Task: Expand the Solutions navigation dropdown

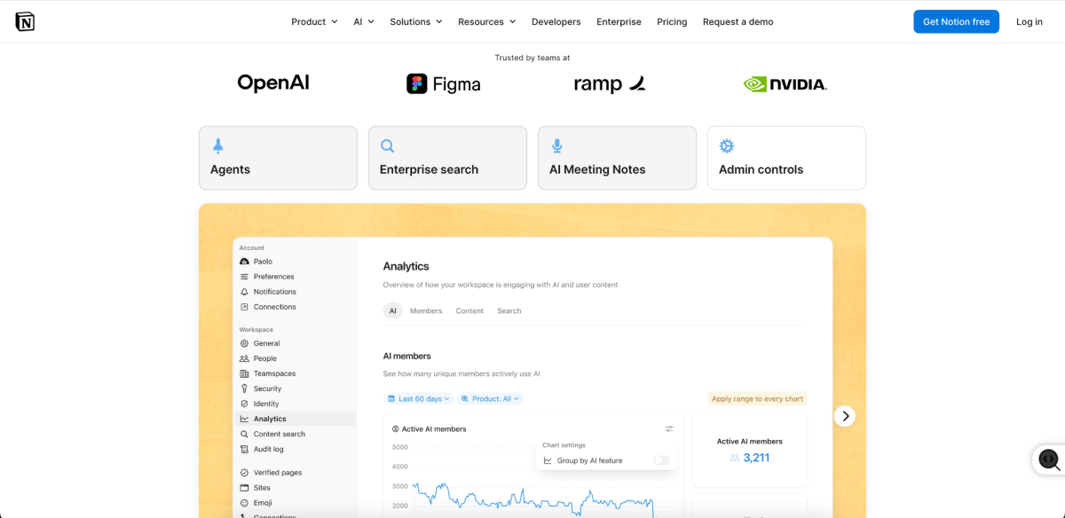Action: [416, 21]
